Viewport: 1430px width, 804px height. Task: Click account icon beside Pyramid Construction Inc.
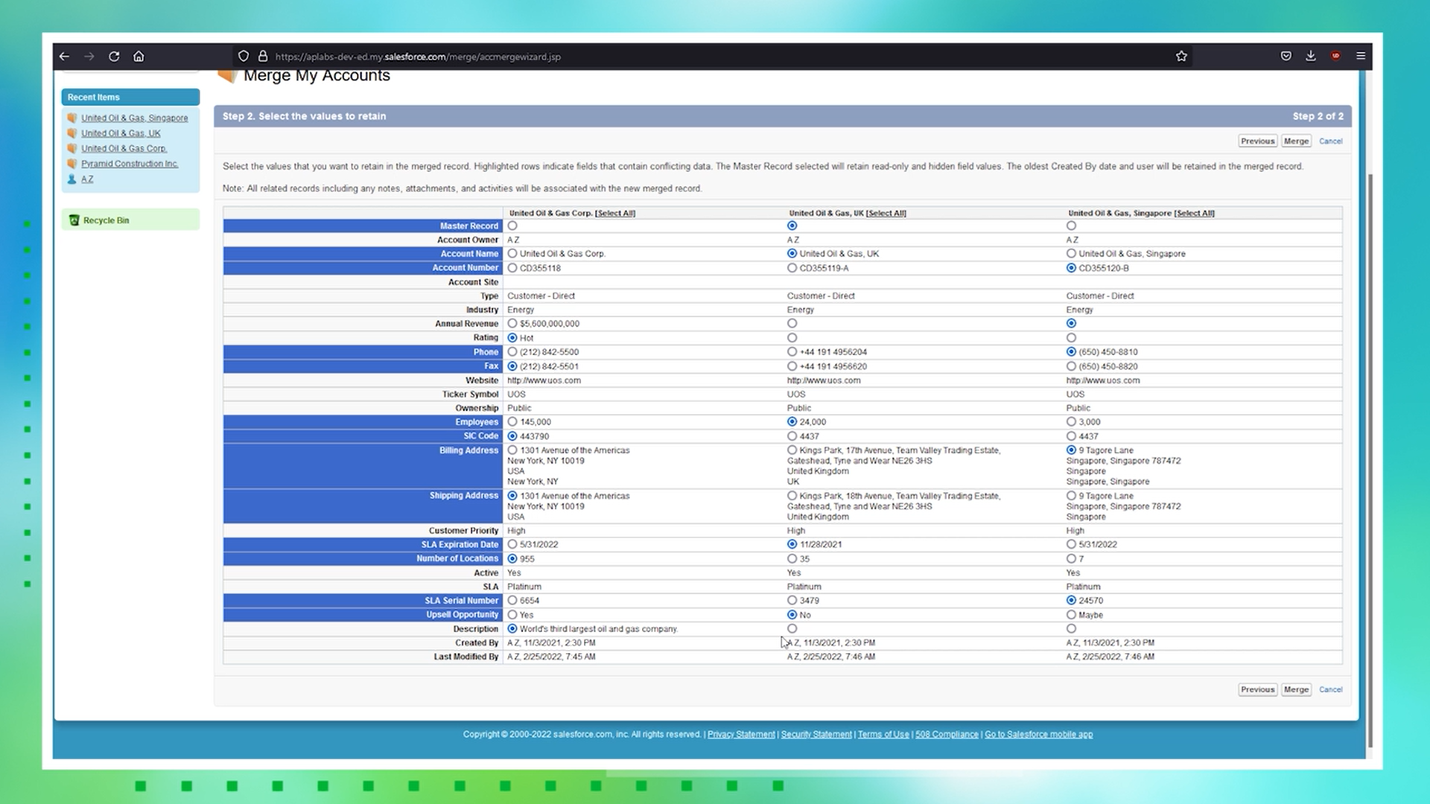coord(72,164)
